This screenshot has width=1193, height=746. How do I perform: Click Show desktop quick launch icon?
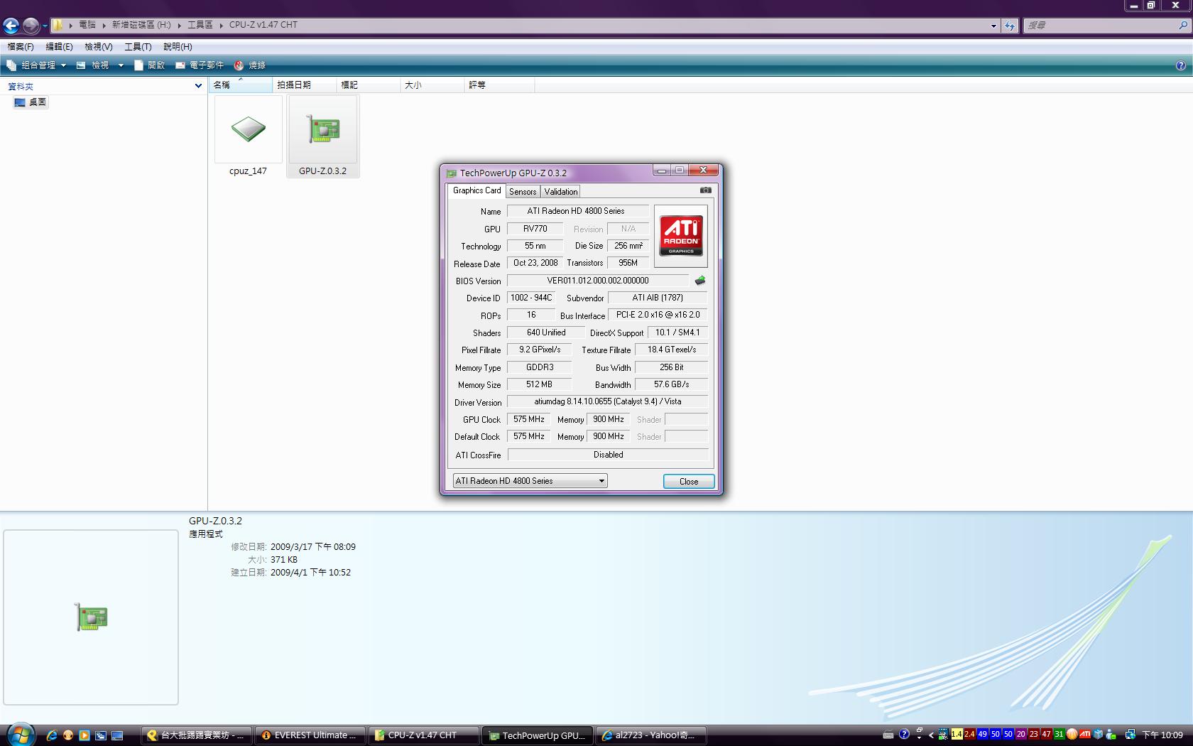[117, 735]
